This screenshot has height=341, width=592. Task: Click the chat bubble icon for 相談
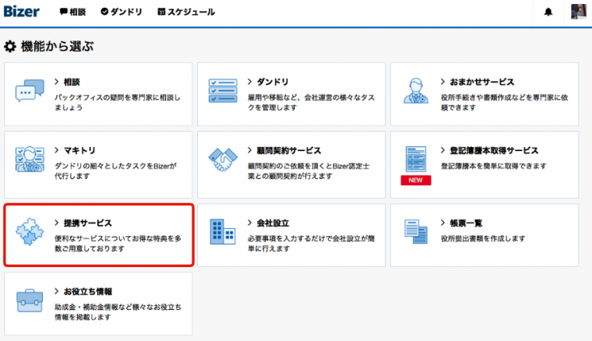(30, 92)
